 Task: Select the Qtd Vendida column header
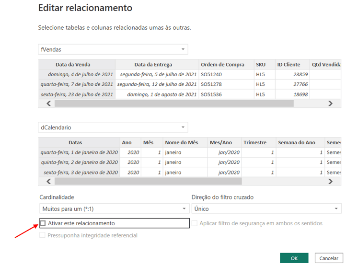[x=325, y=64]
